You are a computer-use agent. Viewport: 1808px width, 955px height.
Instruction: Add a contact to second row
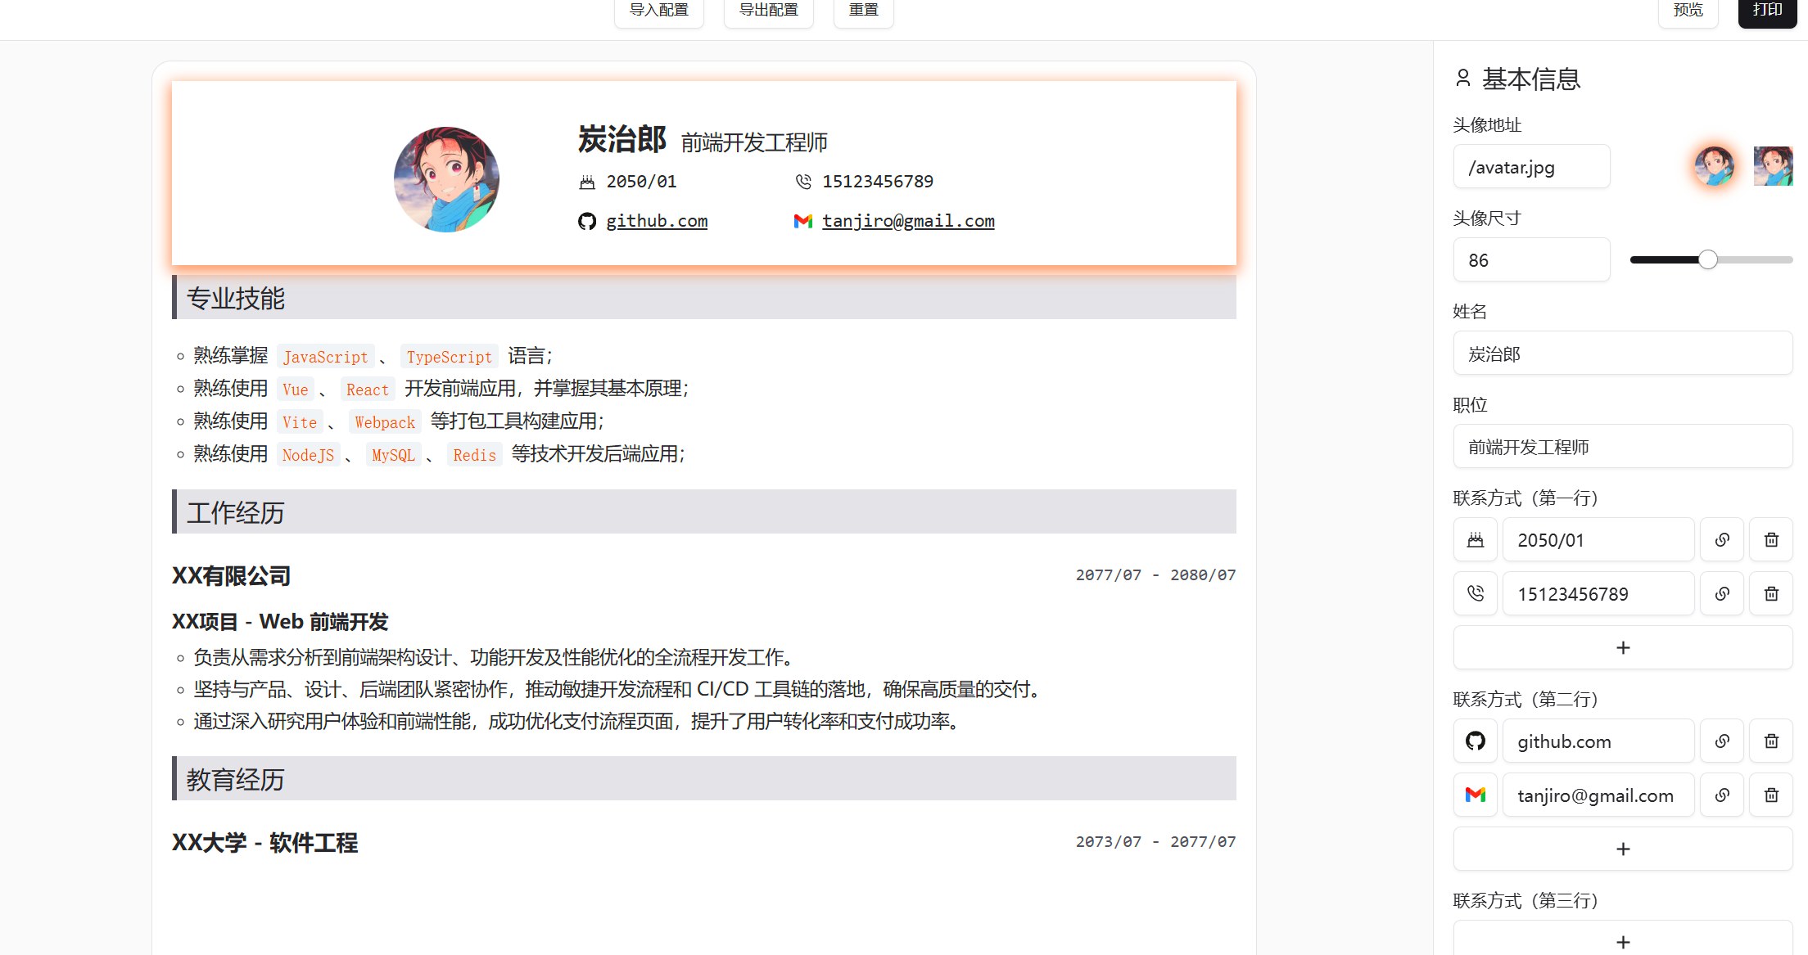[x=1623, y=849]
